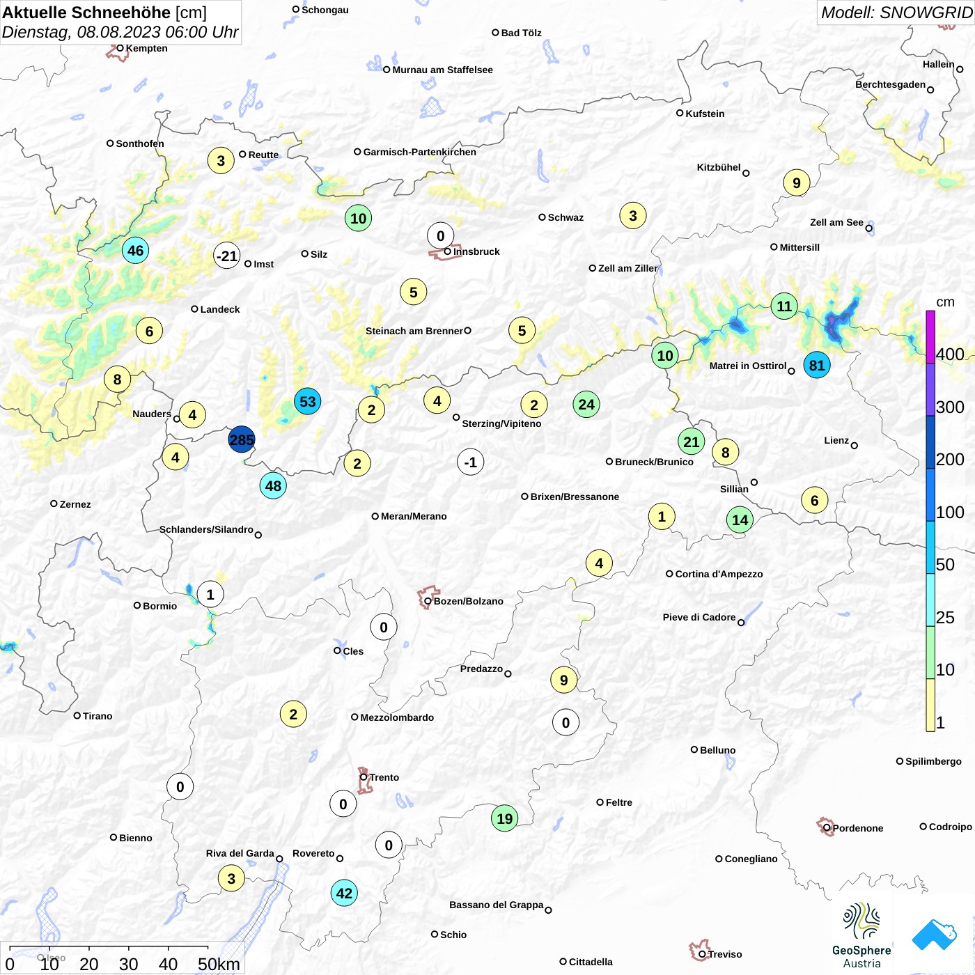Image resolution: width=975 pixels, height=975 pixels.
Task: Select the -21 marker near Imst
Action: (227, 256)
